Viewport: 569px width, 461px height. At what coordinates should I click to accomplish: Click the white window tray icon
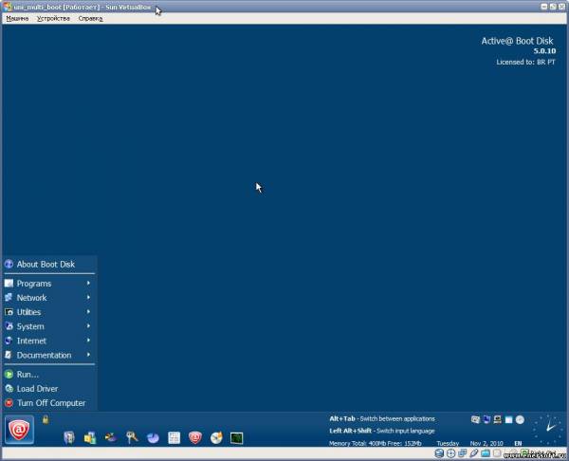point(508,420)
